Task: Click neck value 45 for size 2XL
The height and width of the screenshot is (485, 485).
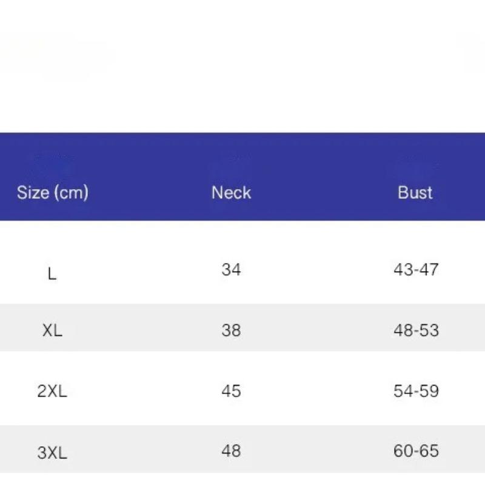Action: 231,391
